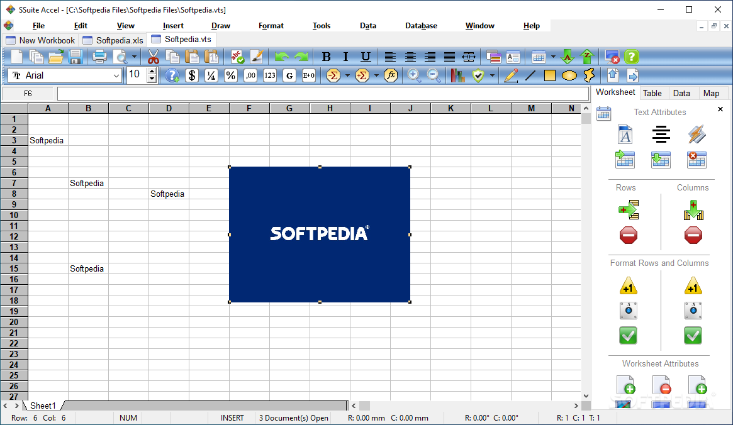Toggle left text alignment
The height and width of the screenshot is (425, 733).
tap(390, 57)
